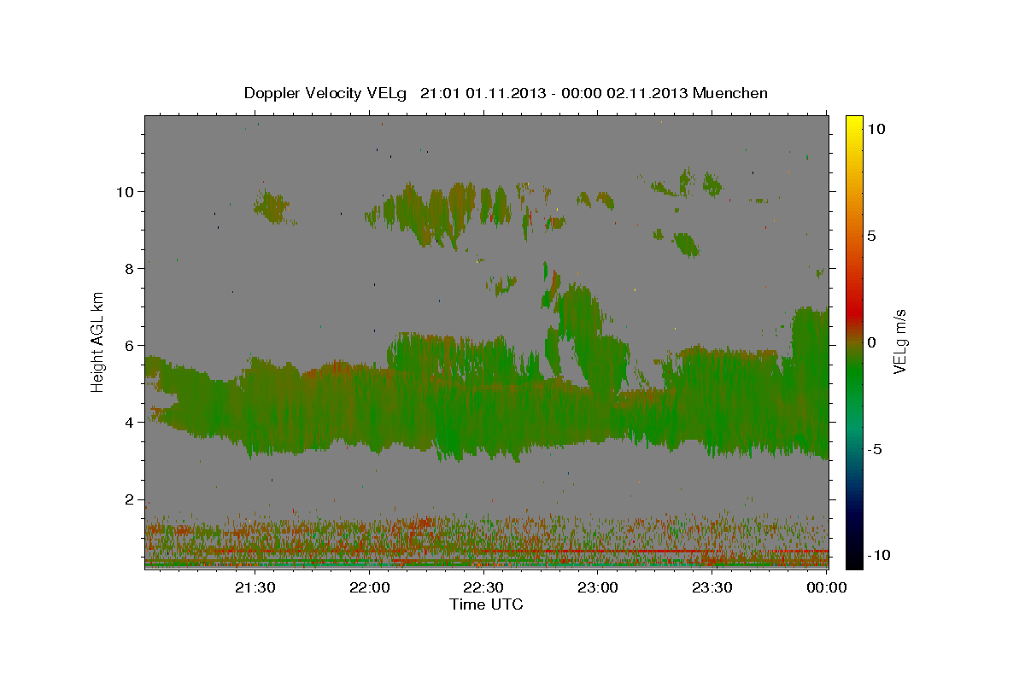1025x683 pixels.
Task: Click the 21:30 time tick label
Action: pyautogui.click(x=255, y=587)
